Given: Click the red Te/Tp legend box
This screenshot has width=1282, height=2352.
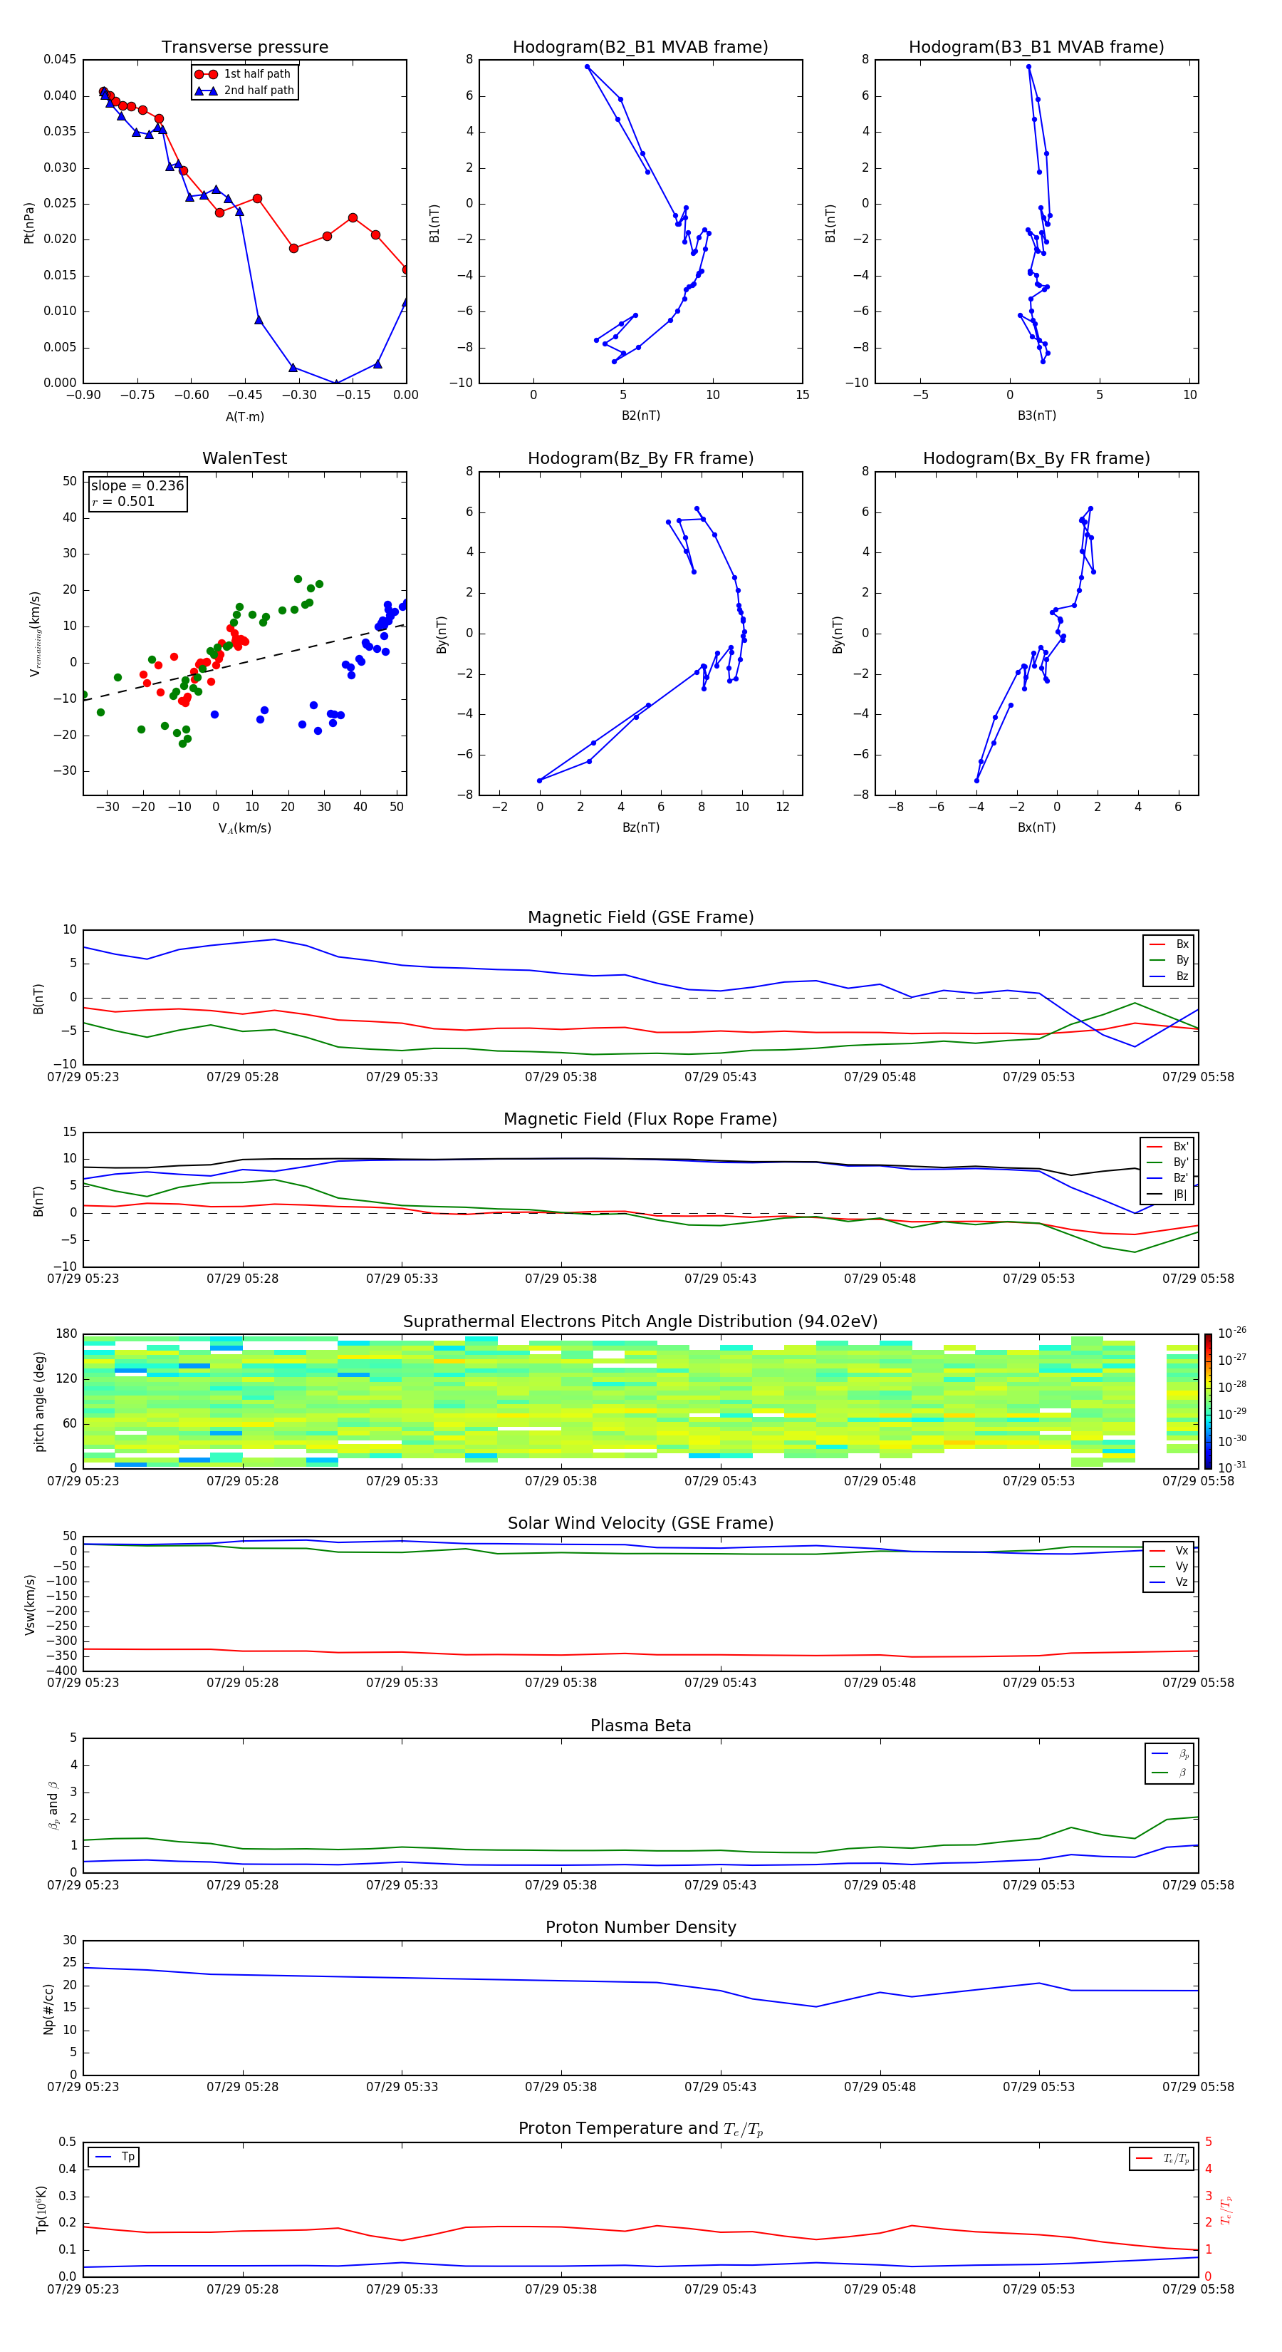Looking at the screenshot, I should pyautogui.click(x=1162, y=2158).
